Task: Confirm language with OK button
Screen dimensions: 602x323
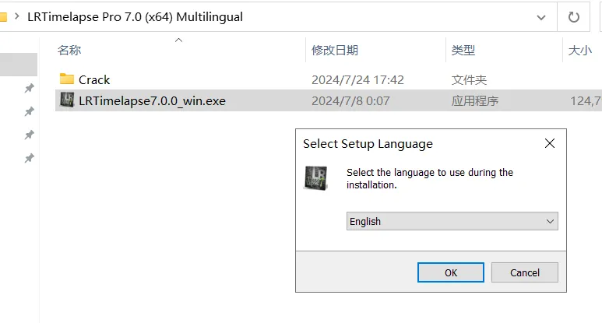Action: point(451,272)
